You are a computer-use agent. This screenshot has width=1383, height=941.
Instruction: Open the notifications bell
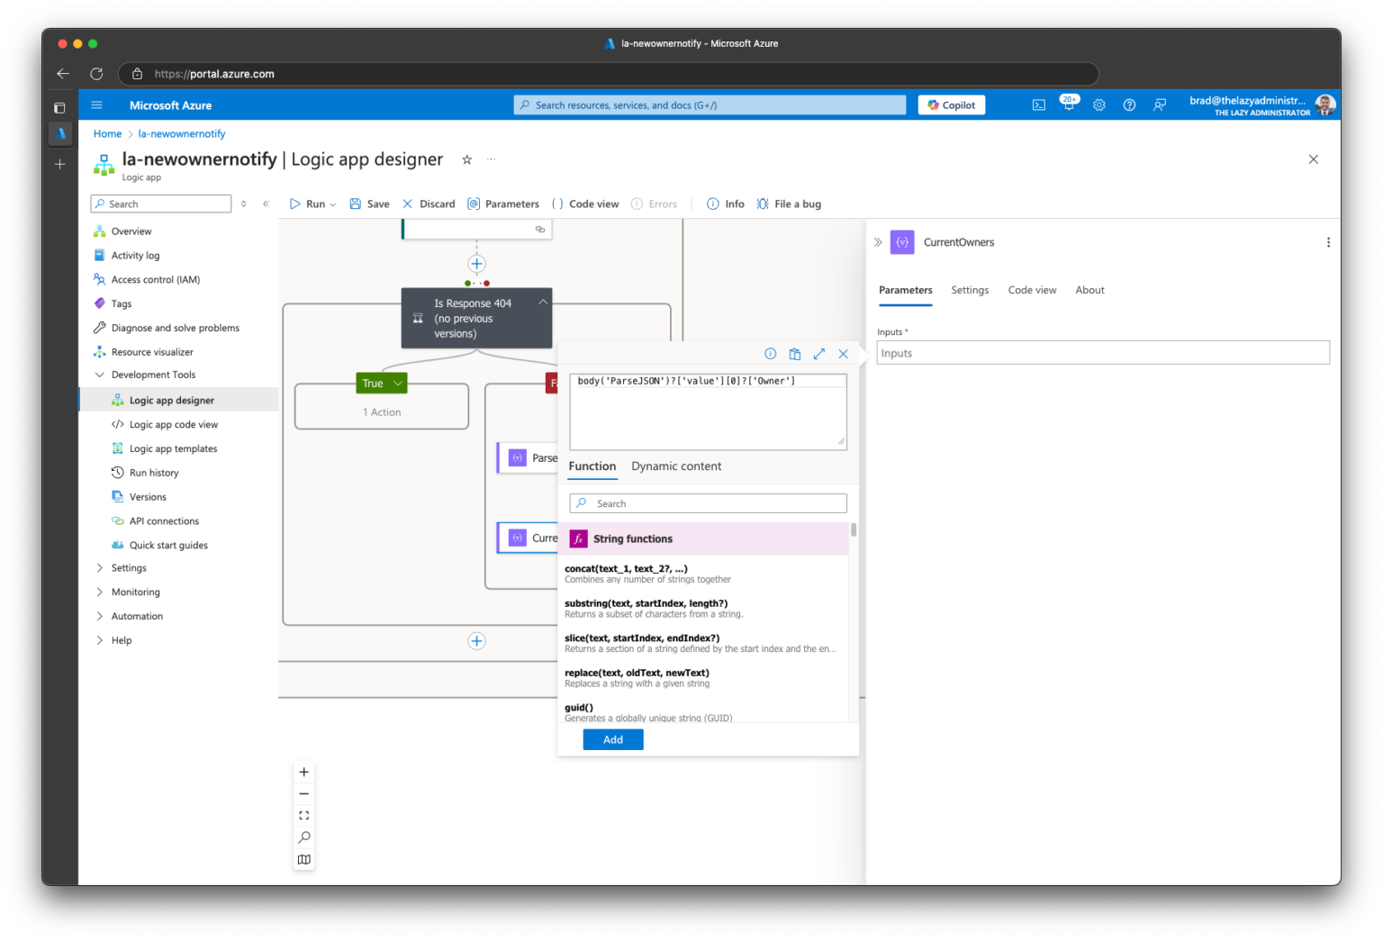[1069, 104]
